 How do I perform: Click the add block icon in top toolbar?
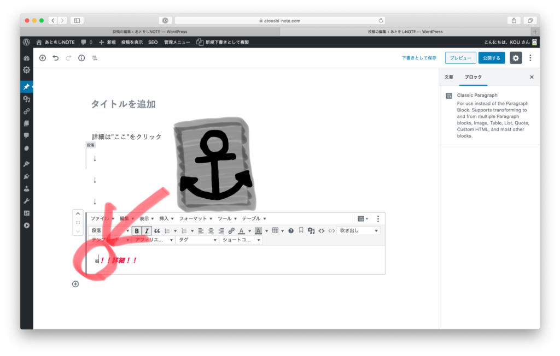point(43,58)
